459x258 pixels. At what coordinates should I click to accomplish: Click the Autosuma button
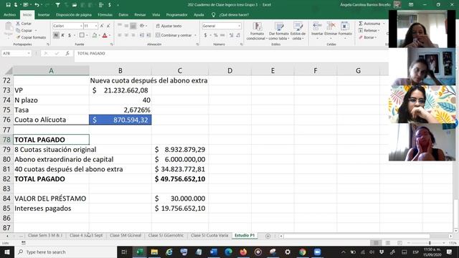[369, 24]
